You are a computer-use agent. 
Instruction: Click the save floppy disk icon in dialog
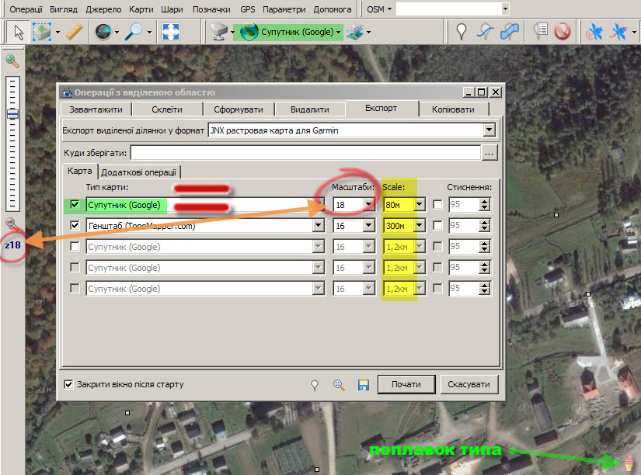click(363, 384)
